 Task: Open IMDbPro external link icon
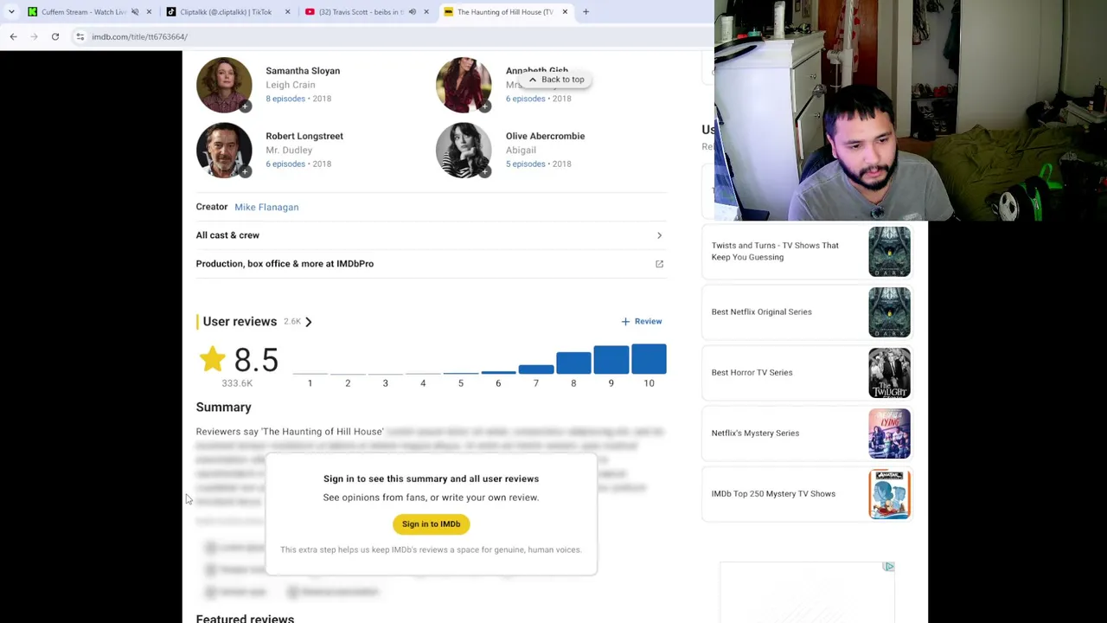[x=659, y=264]
